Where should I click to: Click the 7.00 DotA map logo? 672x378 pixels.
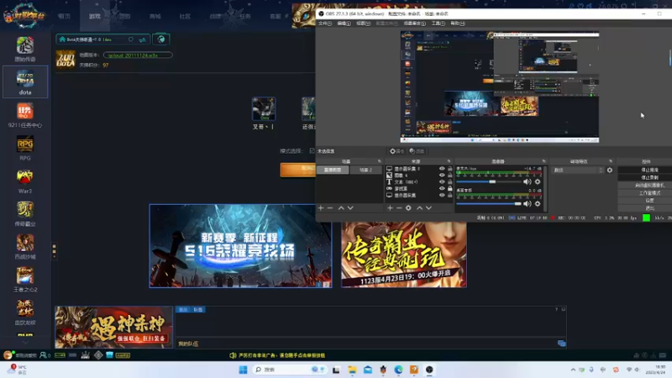(66, 60)
